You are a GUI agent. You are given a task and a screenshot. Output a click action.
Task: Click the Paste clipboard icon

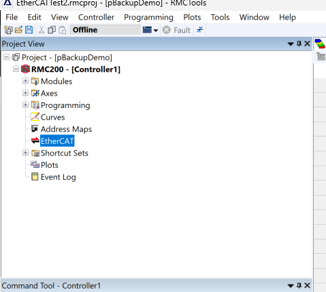63,30
